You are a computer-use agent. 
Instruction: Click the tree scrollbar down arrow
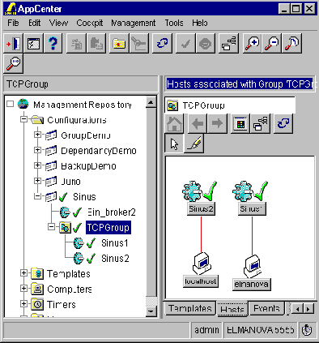click(151, 311)
